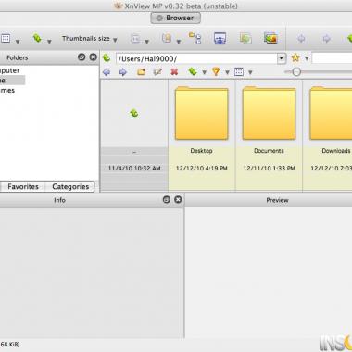Click the green tag icon in browser toolbar
The width and height of the screenshot is (352, 352).
(x=193, y=72)
